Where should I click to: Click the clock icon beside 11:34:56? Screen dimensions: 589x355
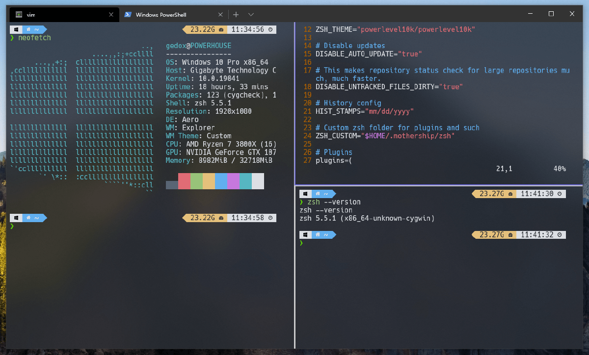[271, 29]
